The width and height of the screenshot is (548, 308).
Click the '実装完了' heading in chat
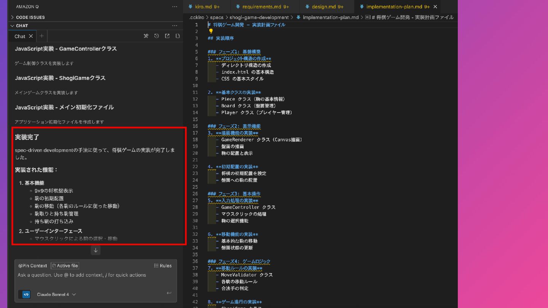[27, 137]
